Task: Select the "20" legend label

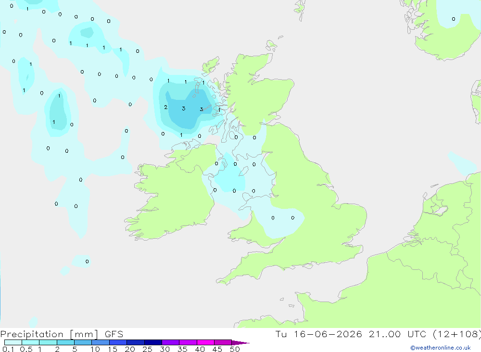Action: click(130, 349)
